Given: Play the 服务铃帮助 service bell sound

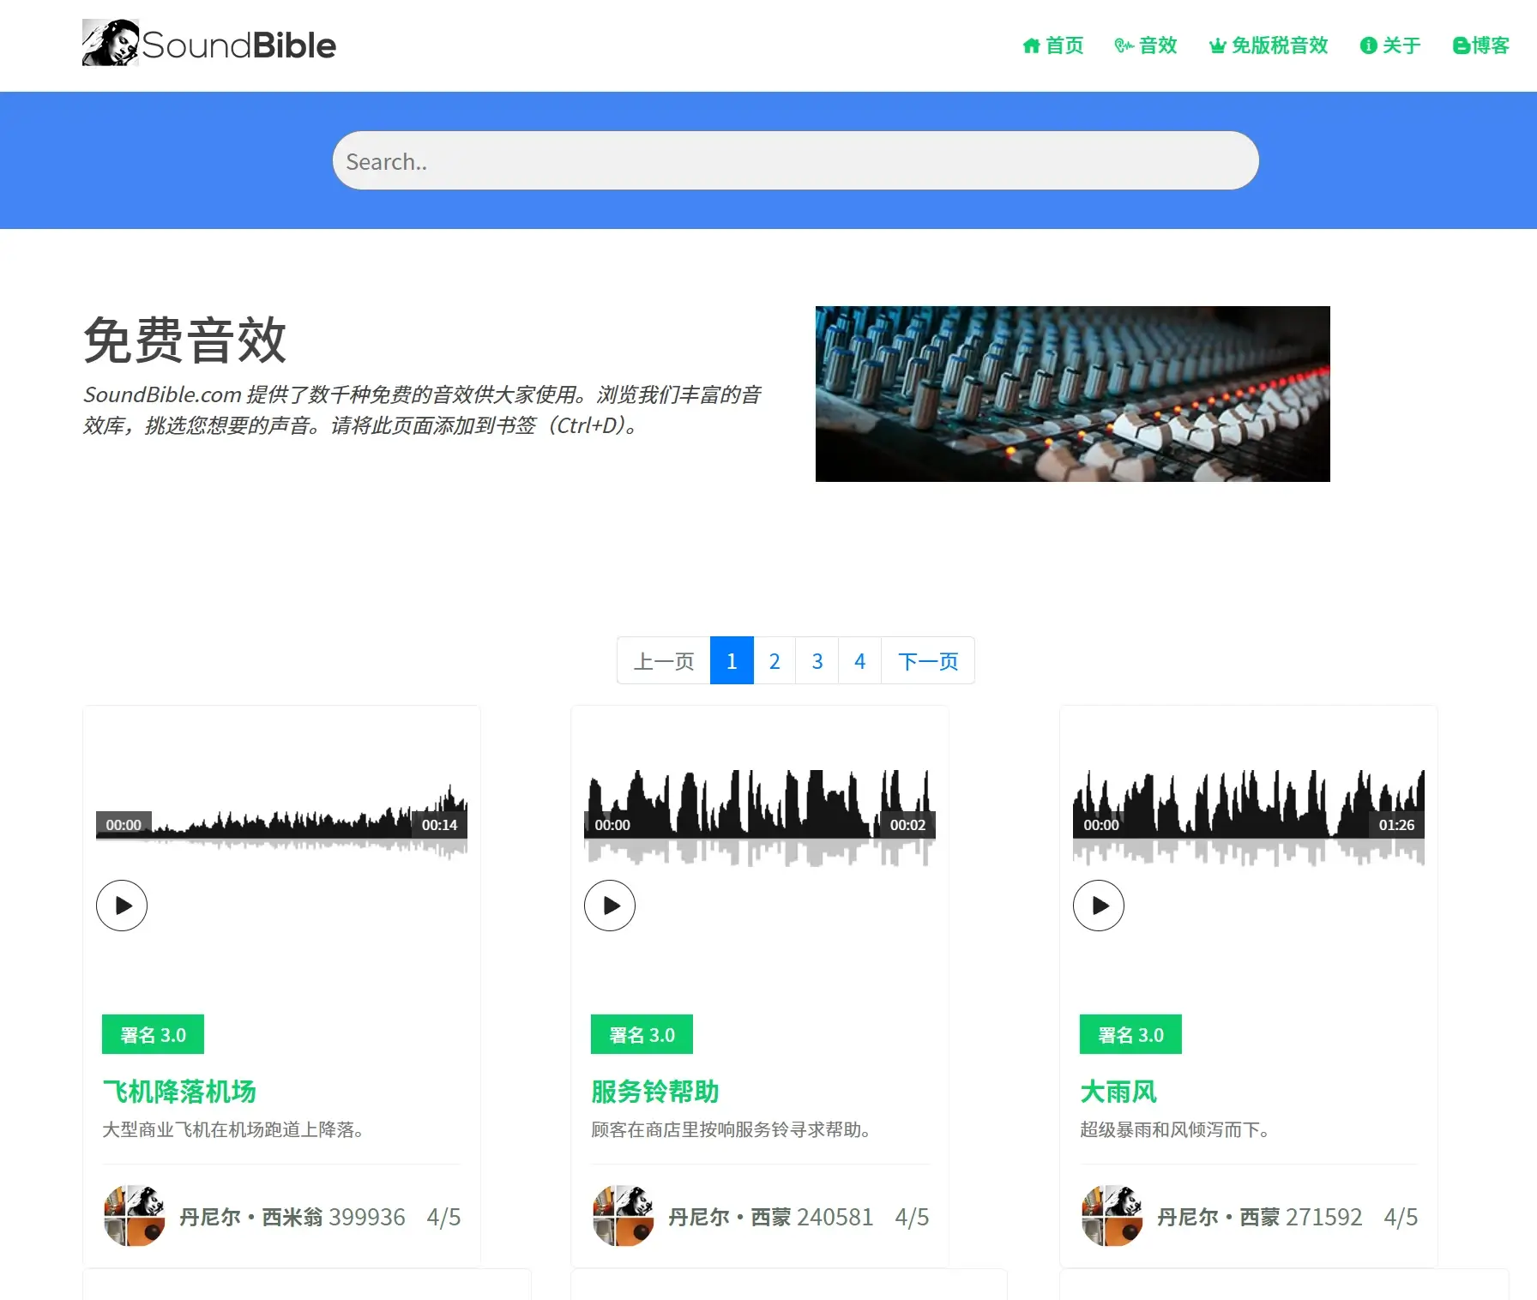Looking at the screenshot, I should [610, 906].
